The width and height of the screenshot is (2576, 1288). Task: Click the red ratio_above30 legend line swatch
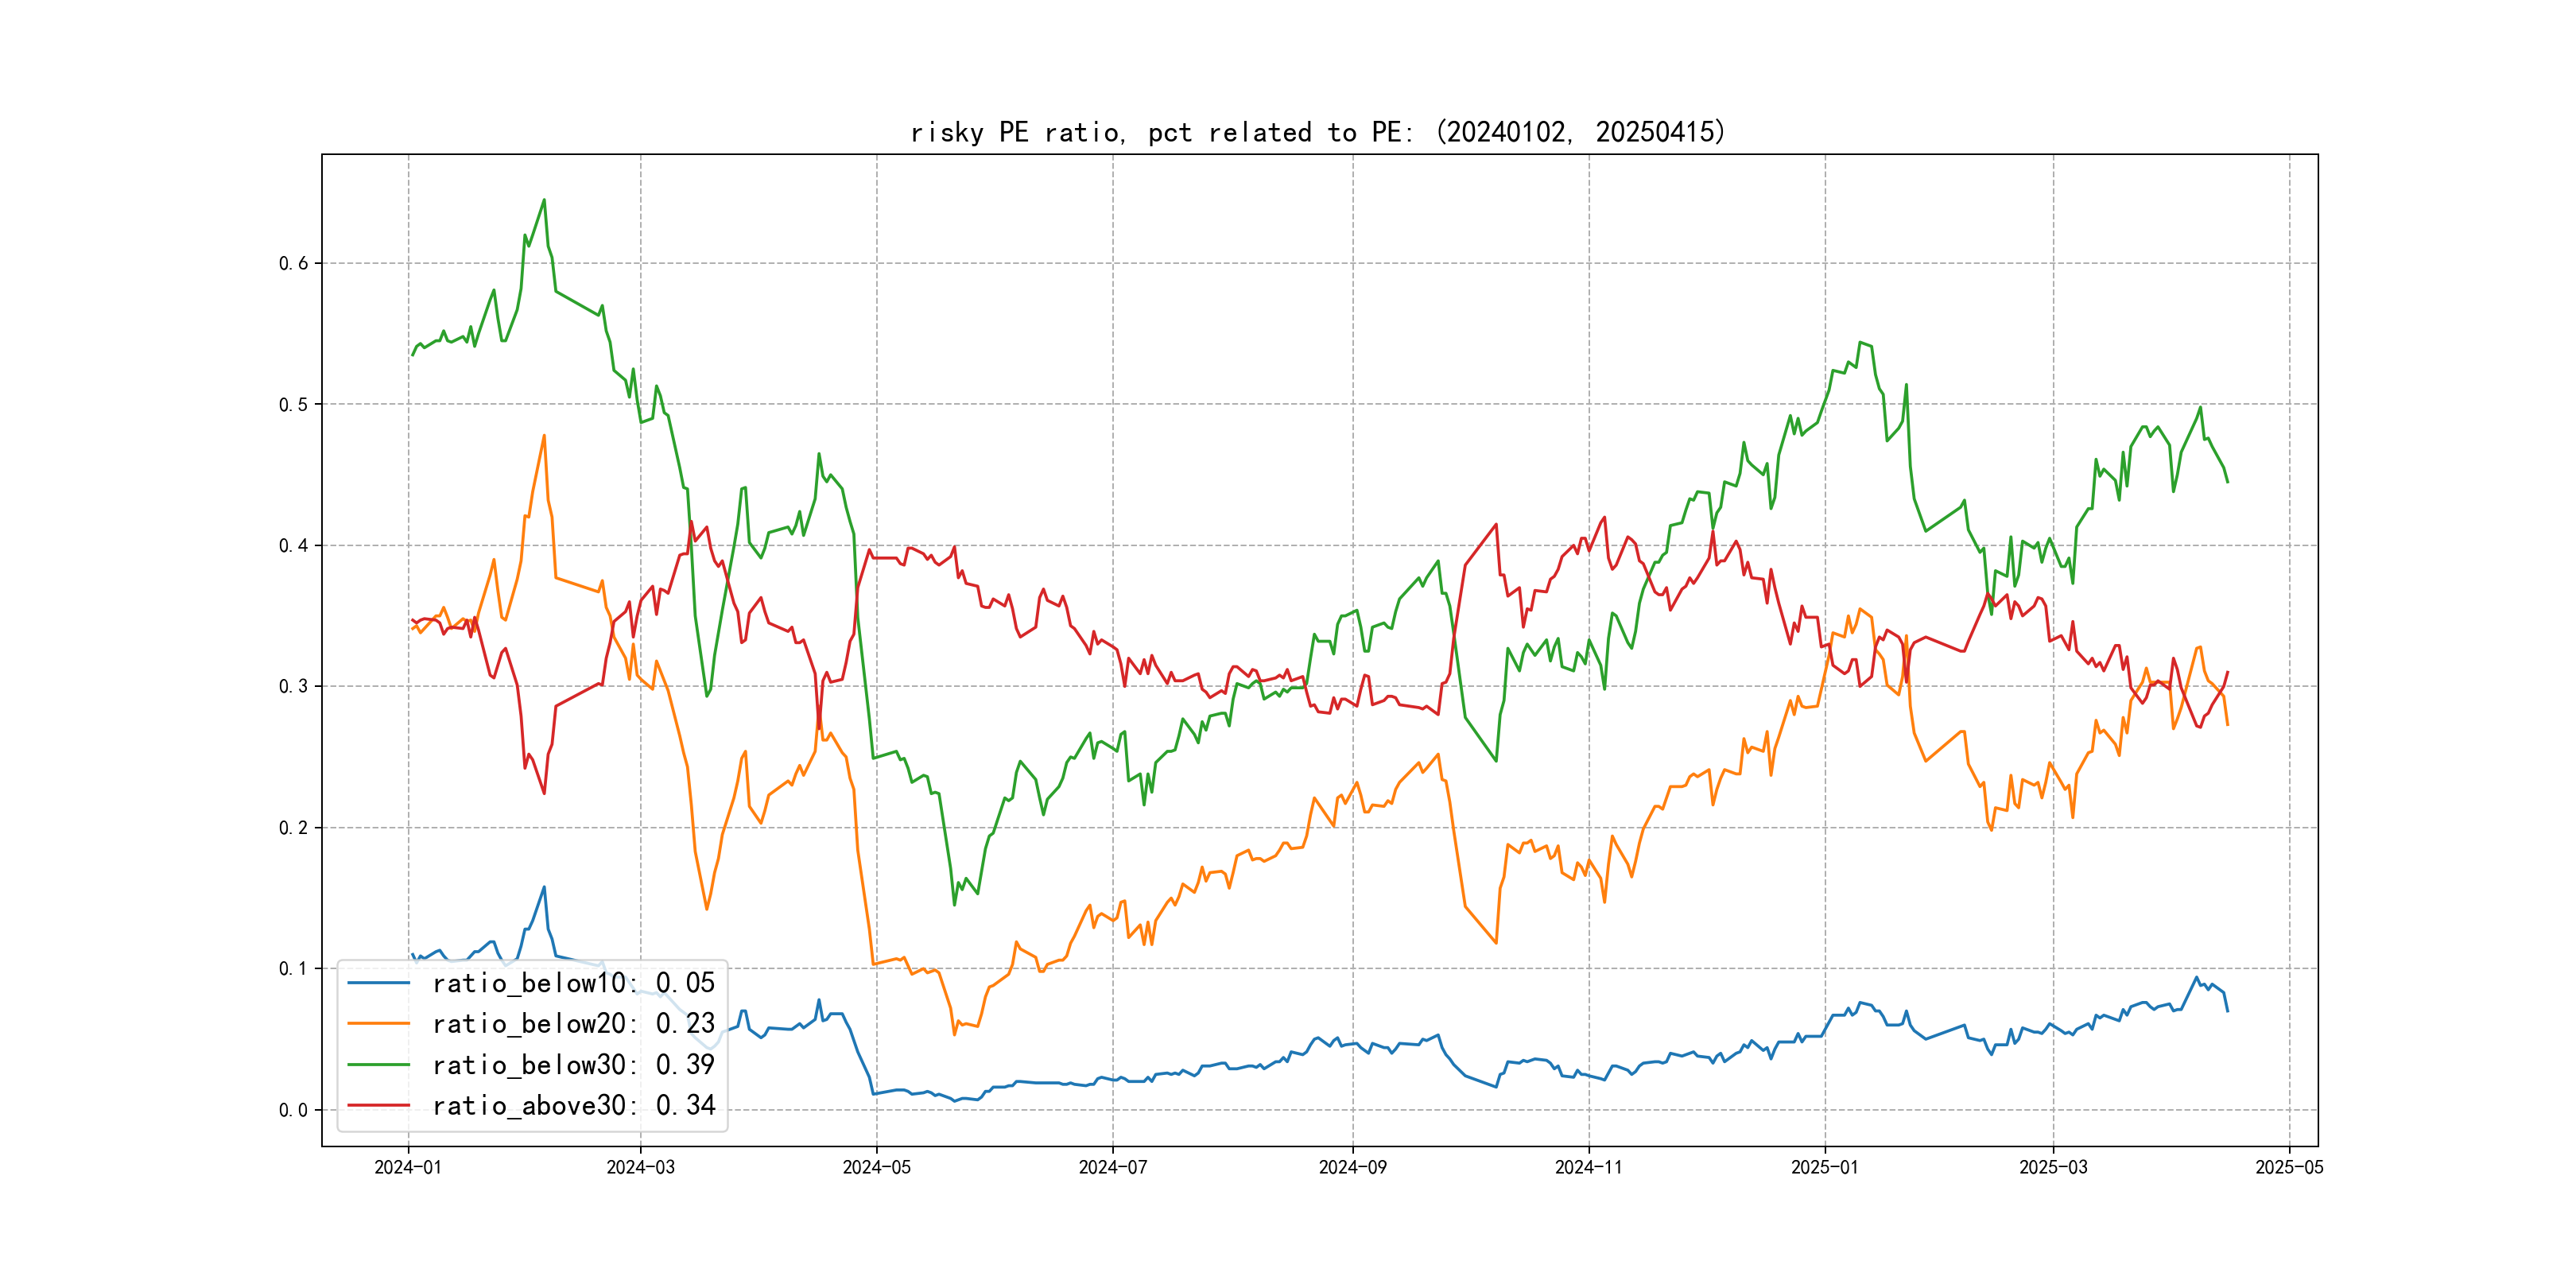(x=378, y=1106)
